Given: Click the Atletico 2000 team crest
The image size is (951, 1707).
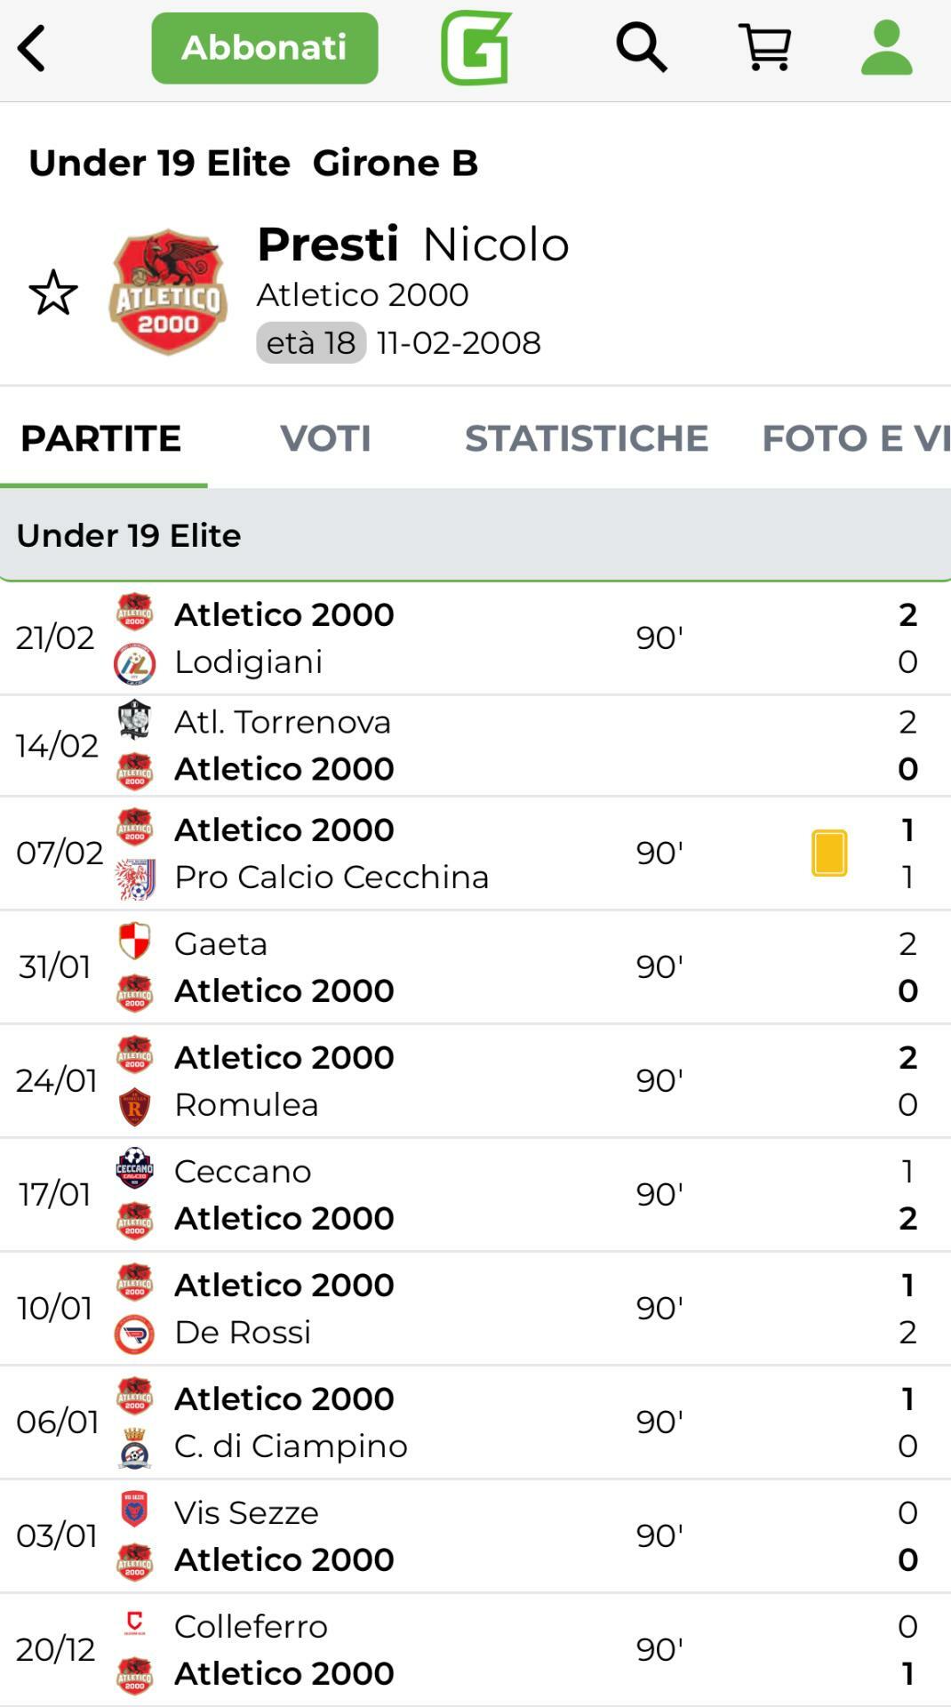Looking at the screenshot, I should tap(168, 293).
